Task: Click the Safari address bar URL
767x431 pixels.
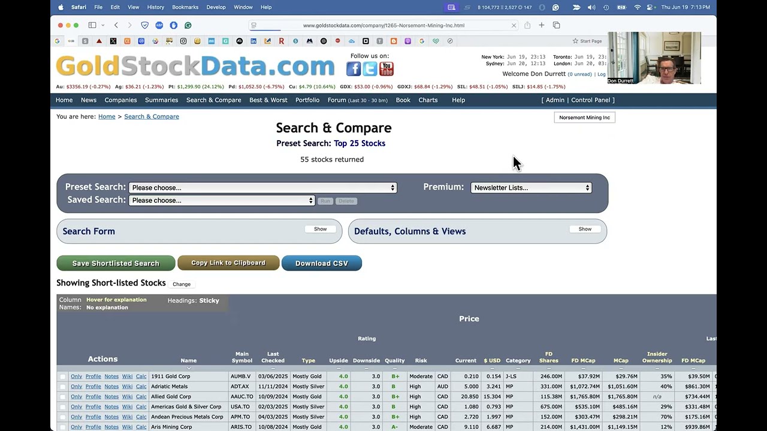Action: (x=383, y=25)
